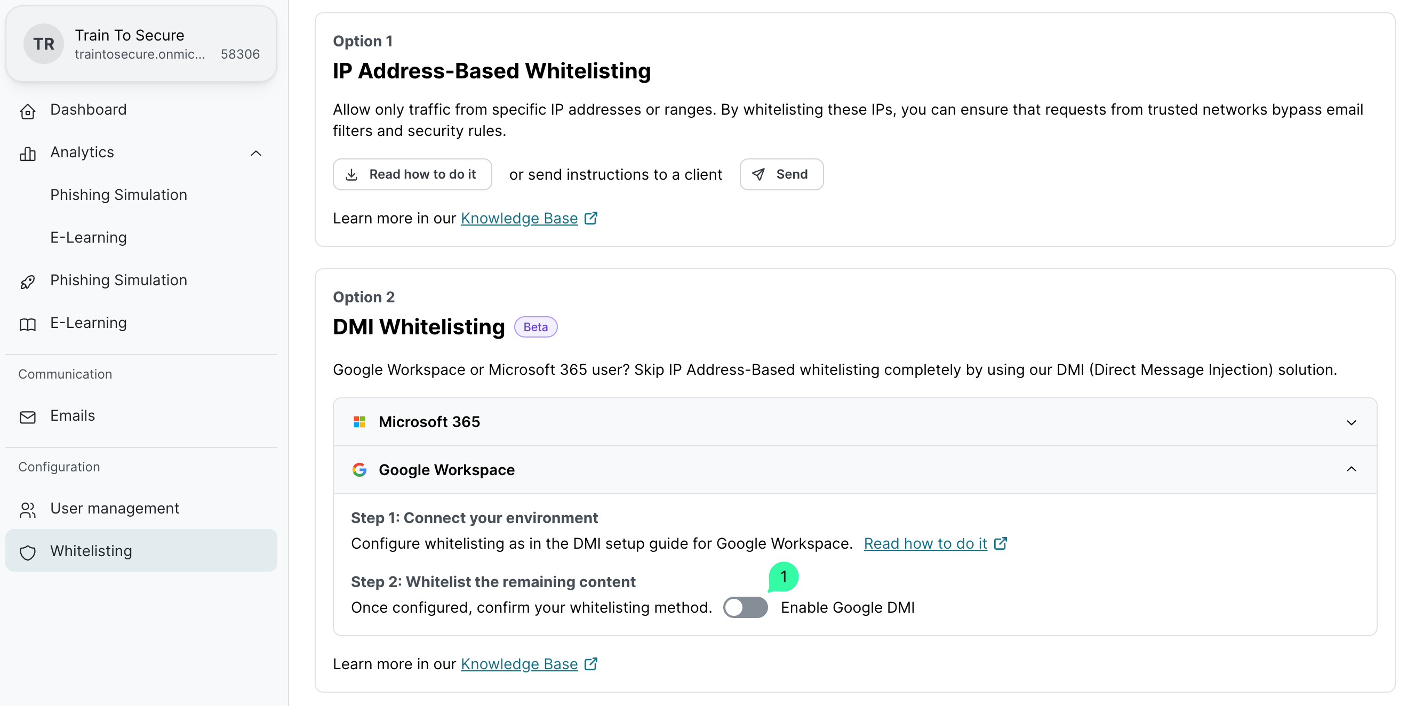The width and height of the screenshot is (1407, 706).
Task: Click the Microsoft 365 logo icon
Action: [x=359, y=422]
